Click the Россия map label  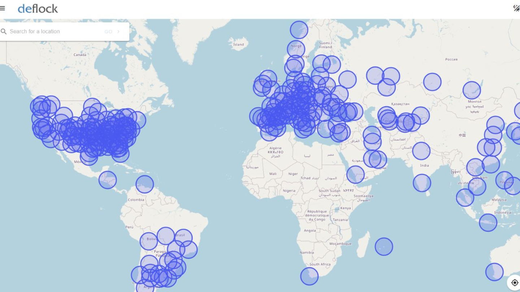pos(451,59)
